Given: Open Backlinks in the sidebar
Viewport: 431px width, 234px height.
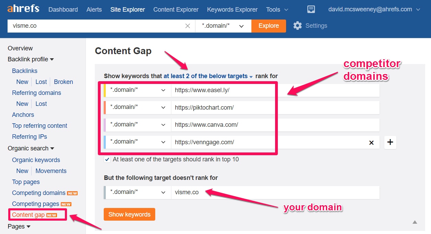Looking at the screenshot, I should (25, 71).
